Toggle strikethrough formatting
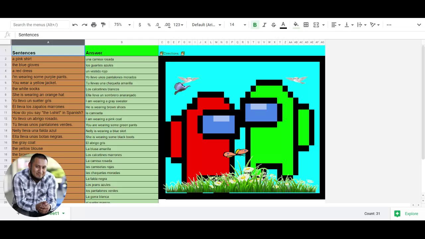The height and width of the screenshot is (239, 425). tap(274, 25)
